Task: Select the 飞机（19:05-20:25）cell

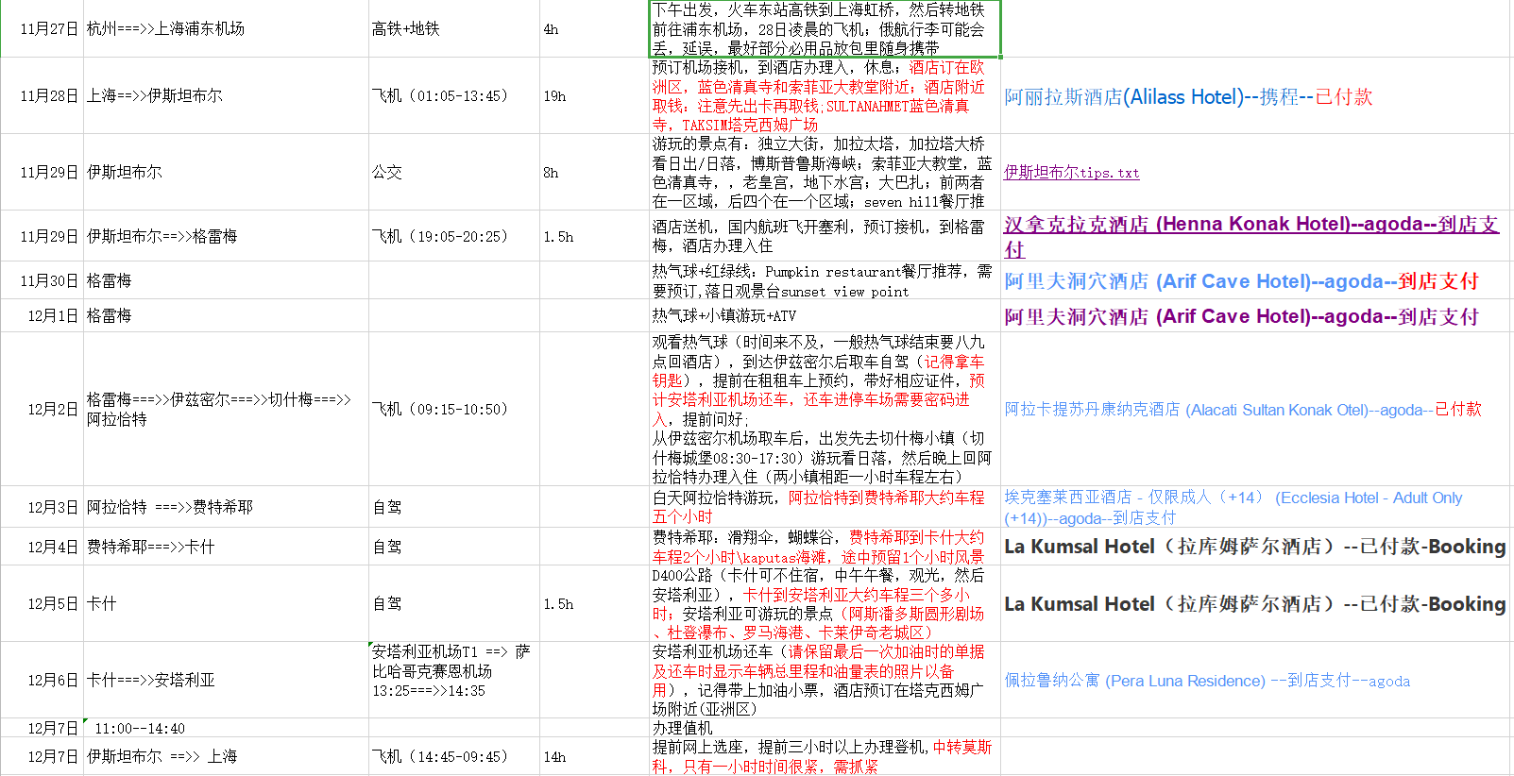Action: tap(454, 237)
